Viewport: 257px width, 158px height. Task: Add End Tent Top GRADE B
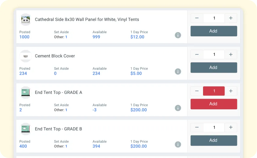(x=214, y=140)
